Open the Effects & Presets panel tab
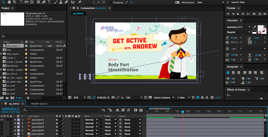The width and height of the screenshot is (268, 137). click(236, 90)
